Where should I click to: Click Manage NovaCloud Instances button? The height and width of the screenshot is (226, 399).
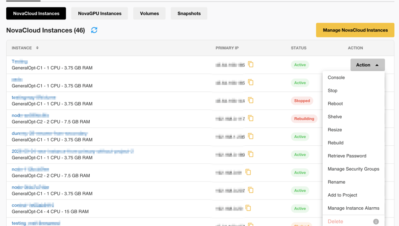coord(355,30)
